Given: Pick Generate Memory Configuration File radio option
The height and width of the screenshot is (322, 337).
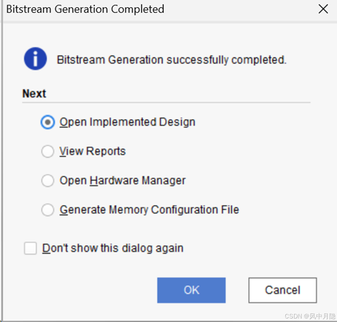Looking at the screenshot, I should pos(48,210).
